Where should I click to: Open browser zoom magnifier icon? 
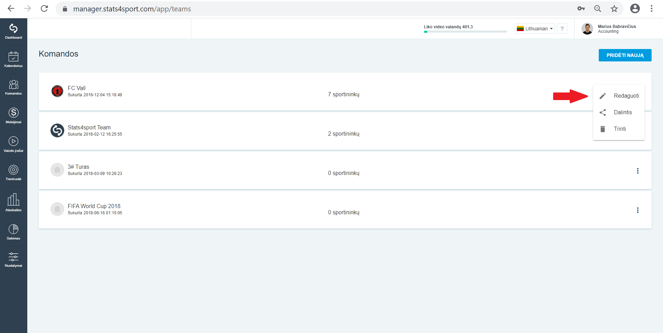[x=597, y=9]
